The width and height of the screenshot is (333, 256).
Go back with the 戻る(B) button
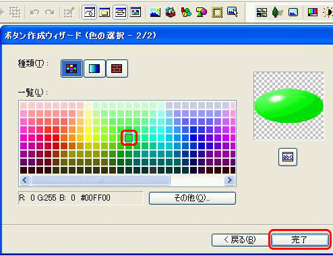240,240
